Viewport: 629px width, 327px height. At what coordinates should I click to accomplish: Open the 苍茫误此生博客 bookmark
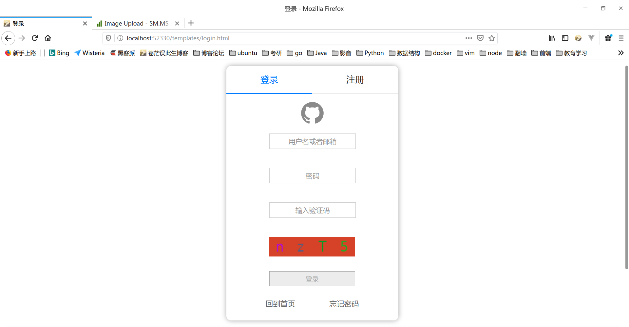tap(164, 53)
